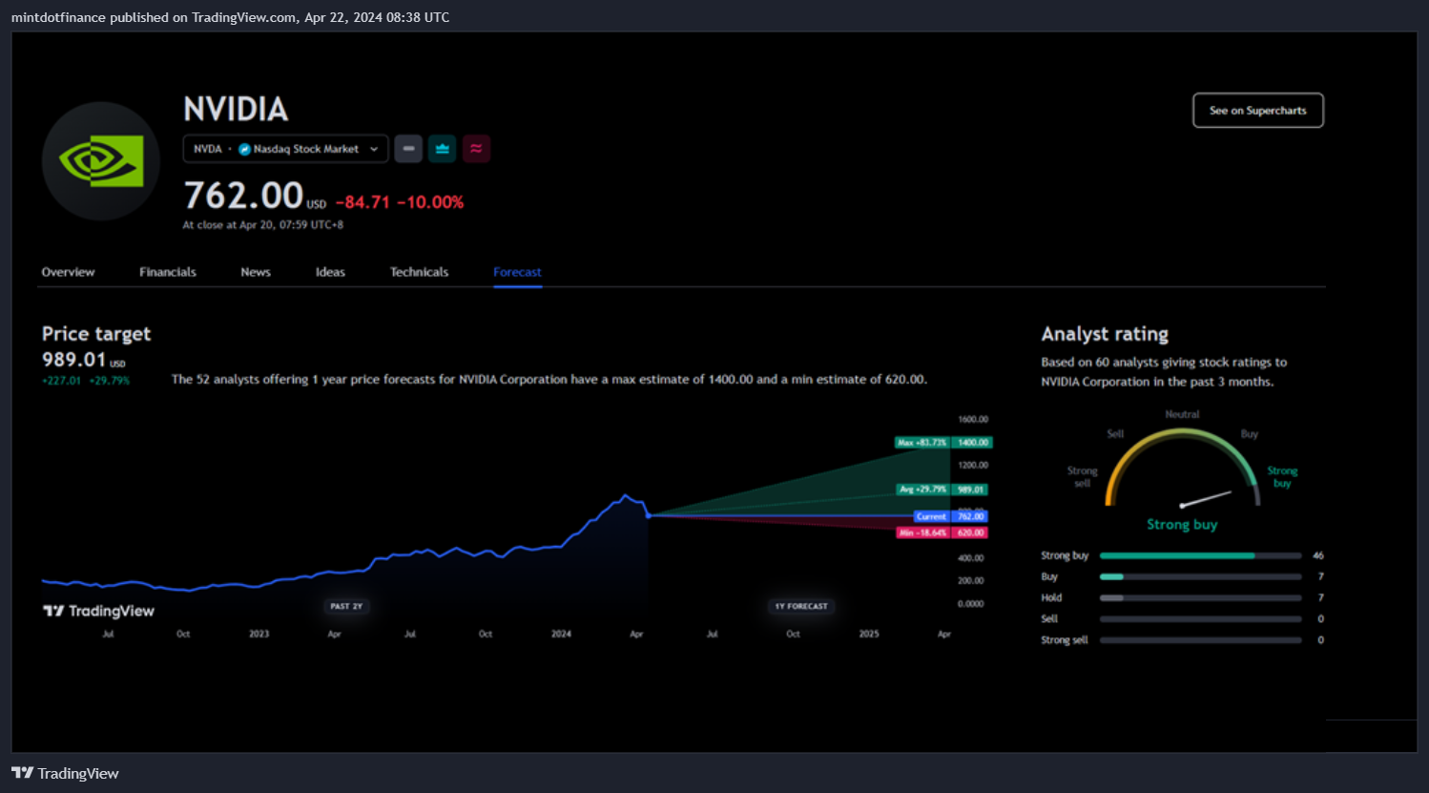Click the 2023 x-axis label
The image size is (1429, 793).
coord(259,634)
